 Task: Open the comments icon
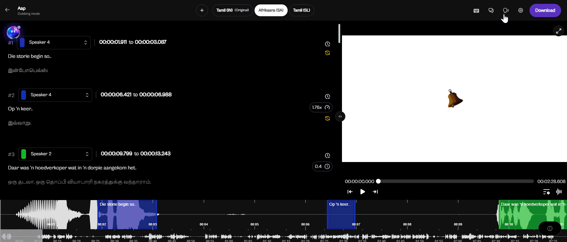(491, 11)
